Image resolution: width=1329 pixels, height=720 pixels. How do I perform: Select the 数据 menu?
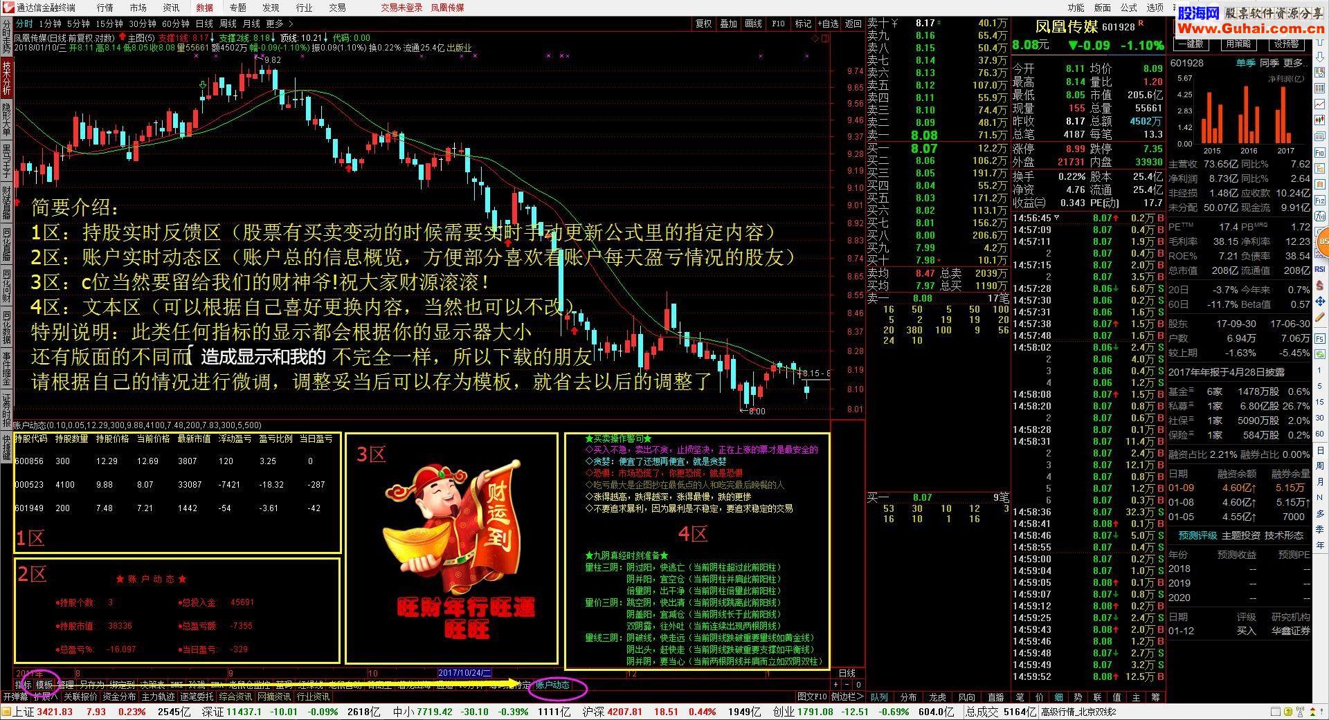(x=204, y=8)
